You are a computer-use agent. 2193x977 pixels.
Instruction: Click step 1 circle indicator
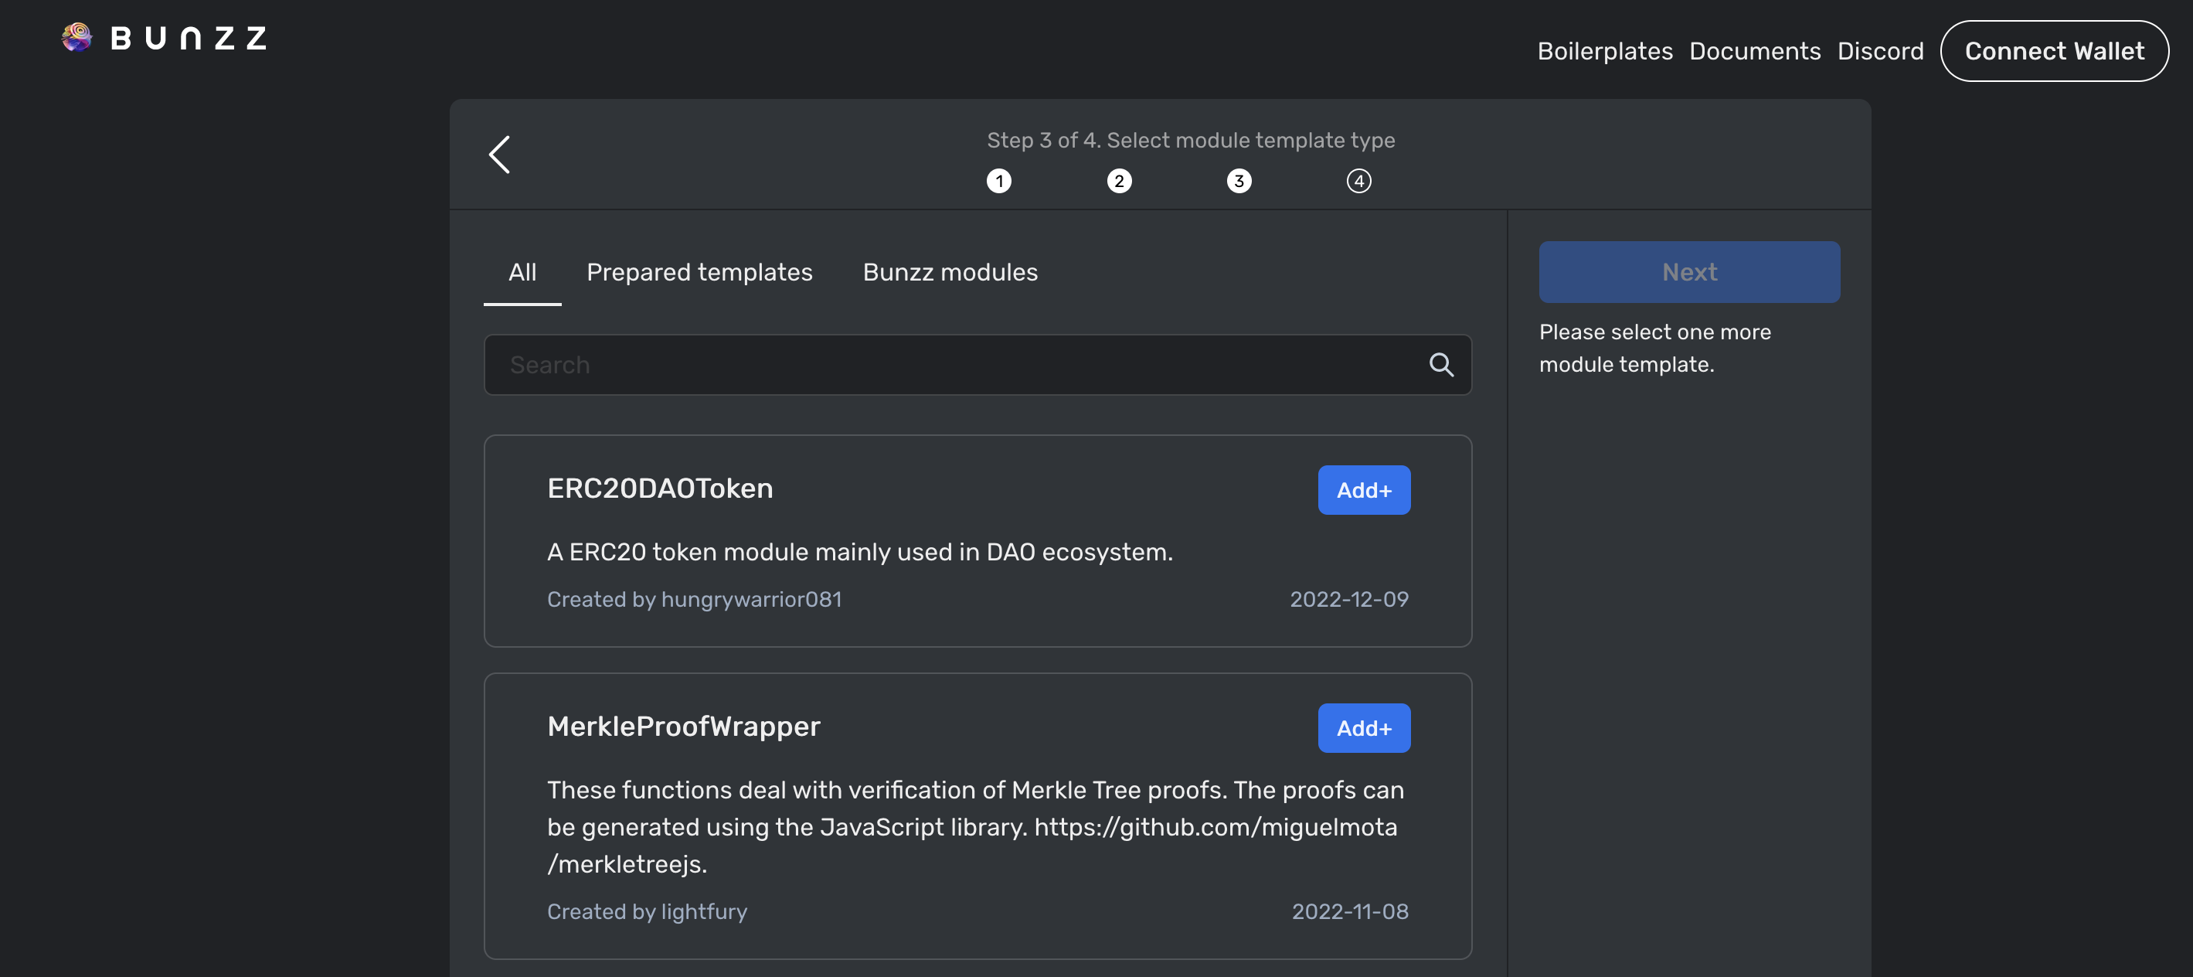(998, 181)
